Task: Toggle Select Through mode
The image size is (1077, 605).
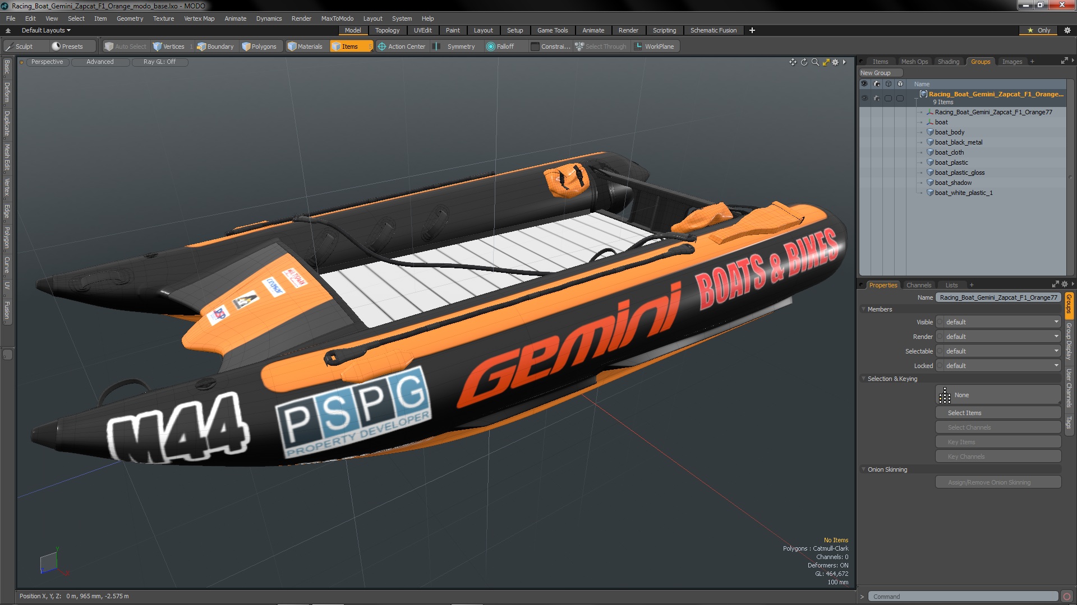Action: coord(601,46)
